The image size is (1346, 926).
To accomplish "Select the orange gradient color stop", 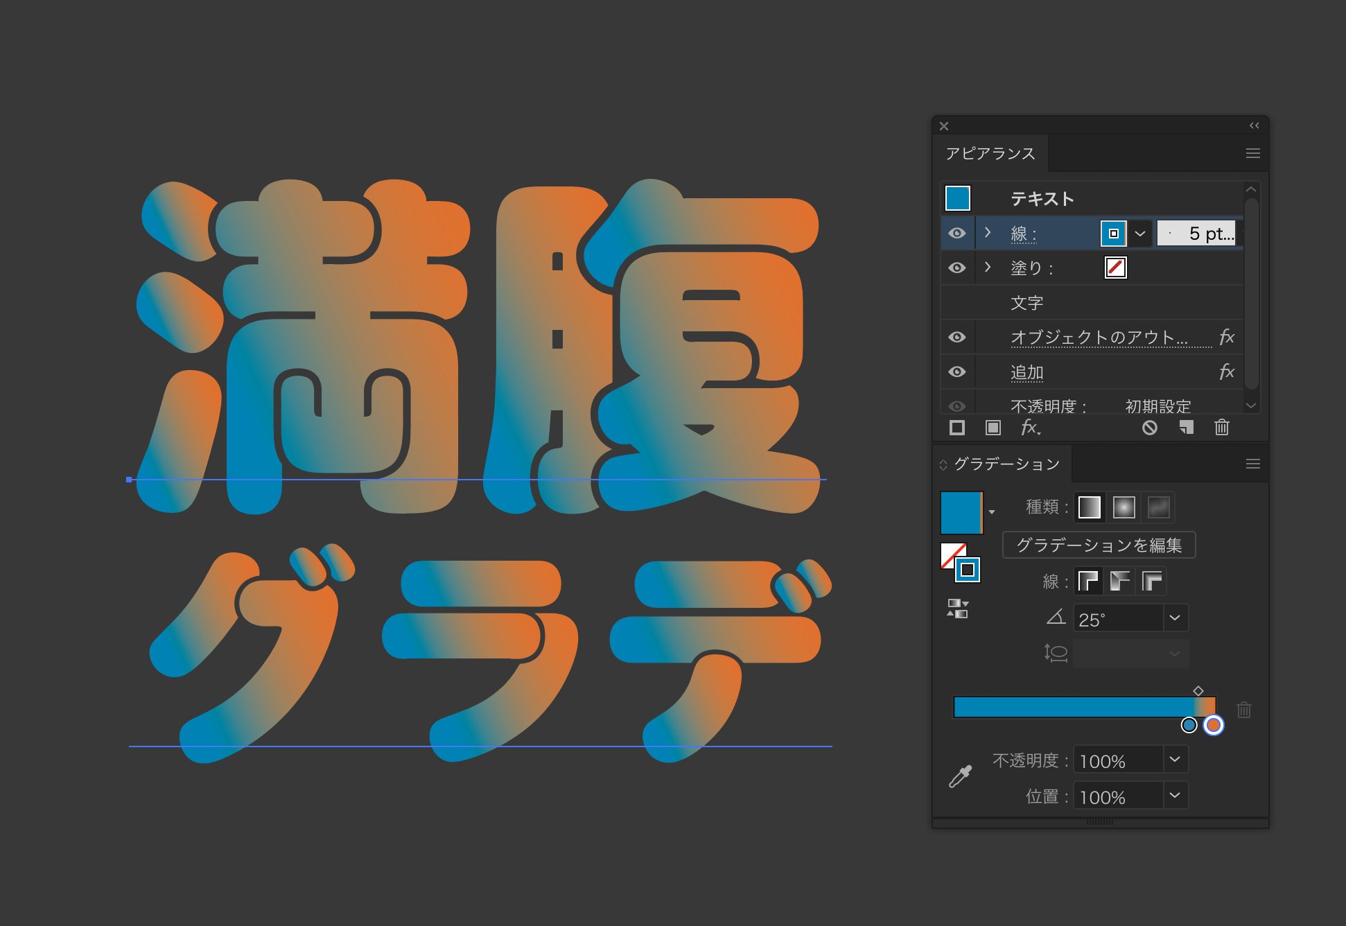I will click(1213, 725).
